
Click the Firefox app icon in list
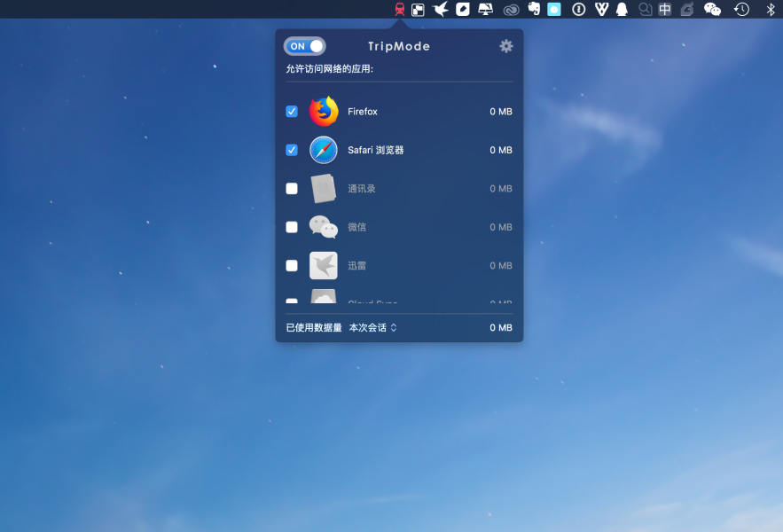tap(324, 112)
